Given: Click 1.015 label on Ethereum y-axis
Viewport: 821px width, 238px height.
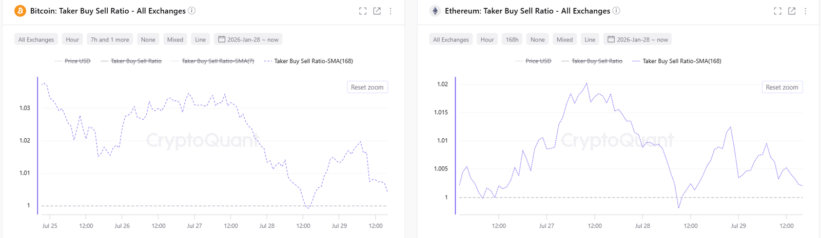Looking at the screenshot, I should pos(441,112).
